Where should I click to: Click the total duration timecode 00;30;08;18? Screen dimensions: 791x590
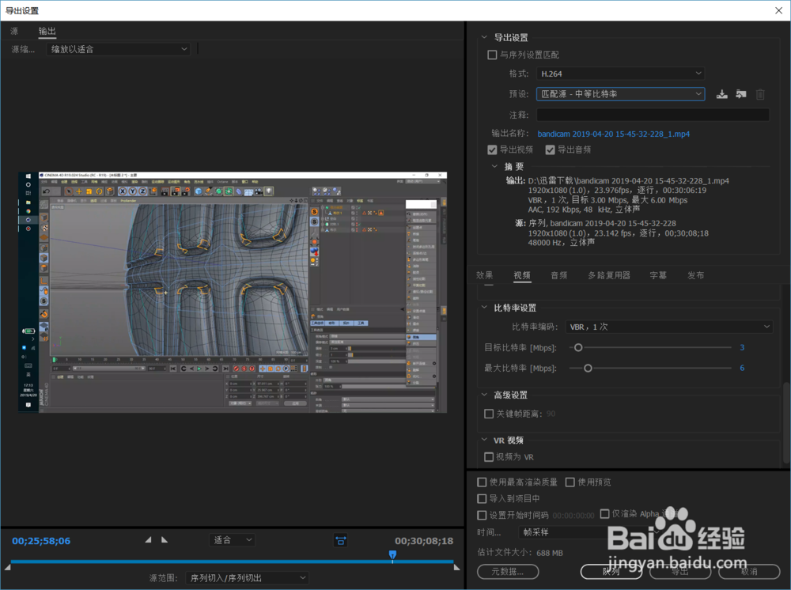point(424,541)
